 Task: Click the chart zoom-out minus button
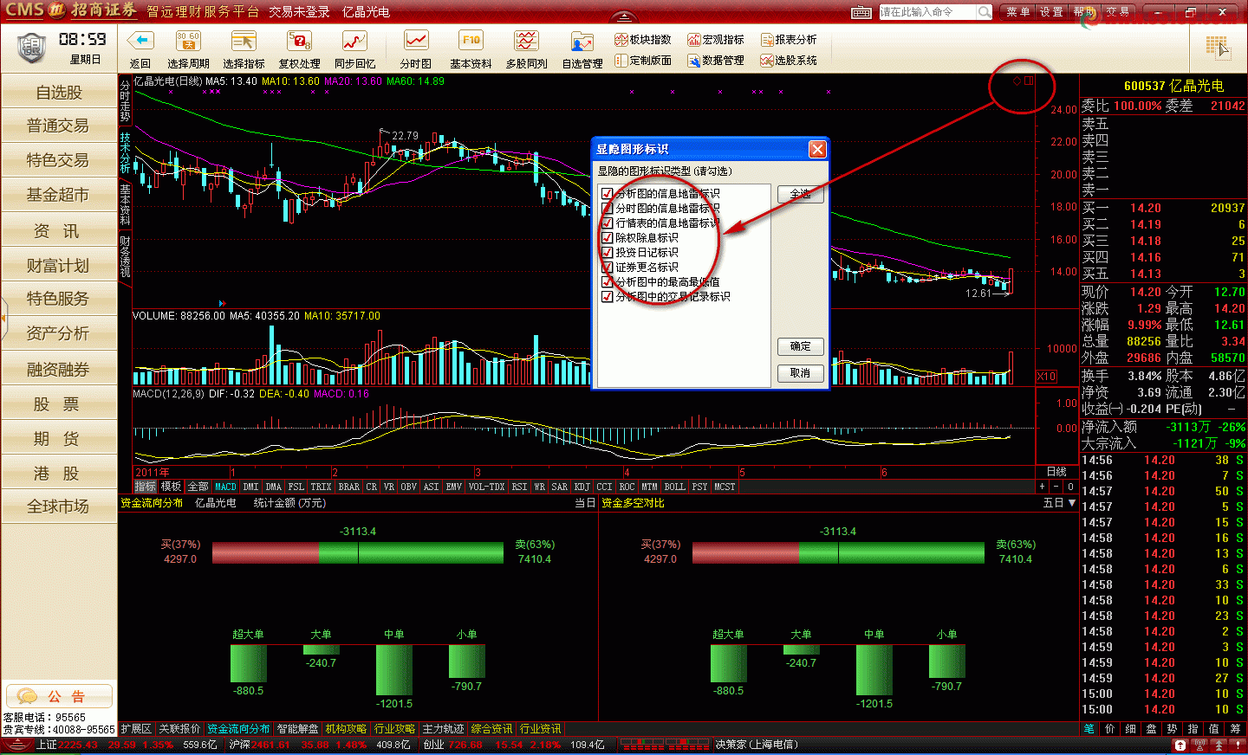point(1056,487)
